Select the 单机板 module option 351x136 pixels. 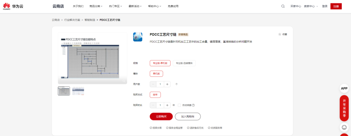(156, 74)
